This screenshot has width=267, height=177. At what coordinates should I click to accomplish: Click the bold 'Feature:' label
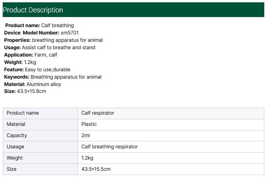pyautogui.click(x=14, y=70)
